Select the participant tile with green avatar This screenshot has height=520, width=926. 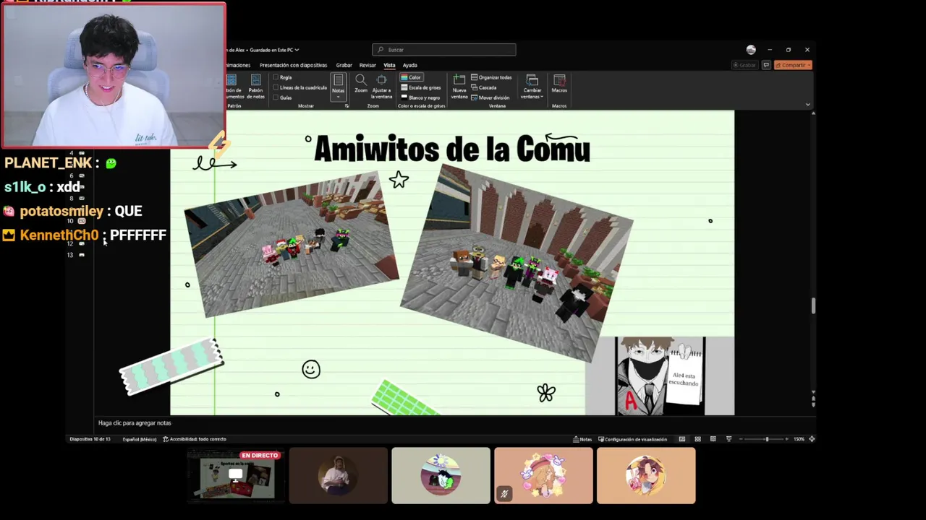pos(441,475)
